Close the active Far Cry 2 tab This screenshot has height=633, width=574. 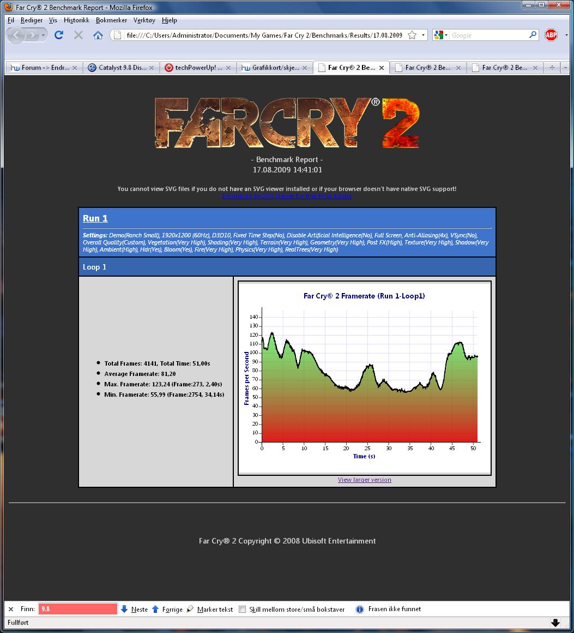[382, 68]
